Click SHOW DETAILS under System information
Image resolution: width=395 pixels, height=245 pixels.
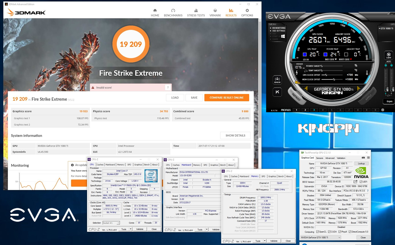235,136
